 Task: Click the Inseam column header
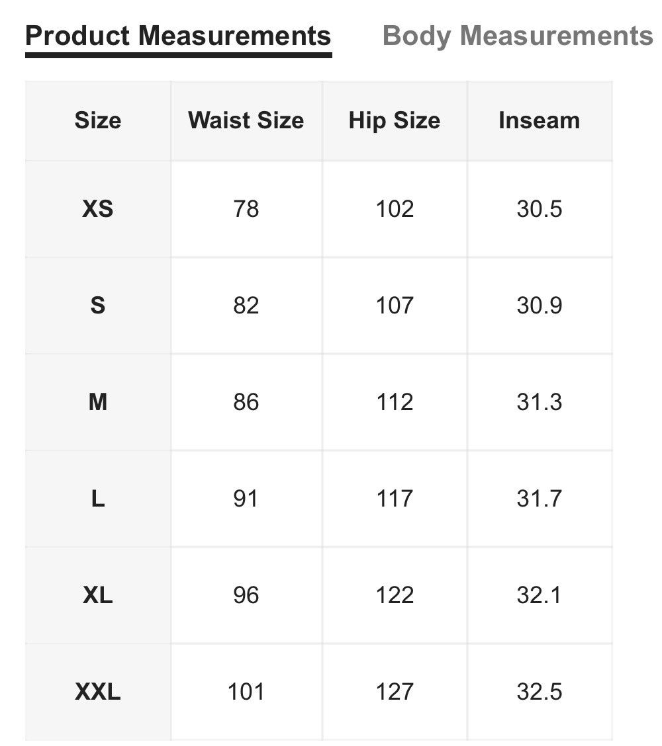539,120
